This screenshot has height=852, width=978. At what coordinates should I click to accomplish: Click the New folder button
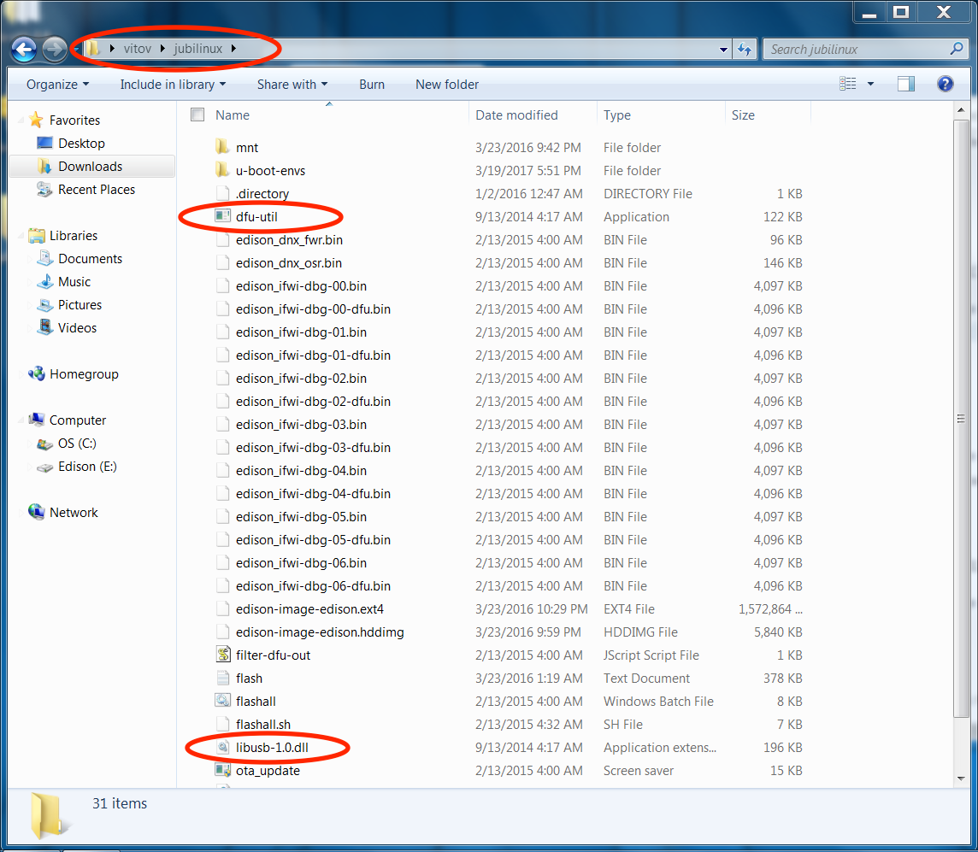[447, 84]
